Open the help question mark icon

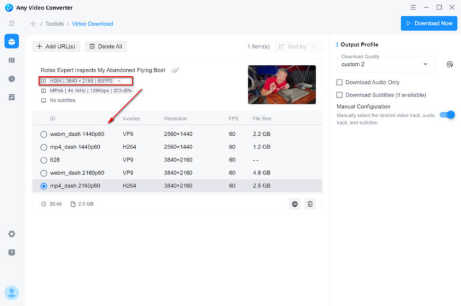click(x=12, y=252)
